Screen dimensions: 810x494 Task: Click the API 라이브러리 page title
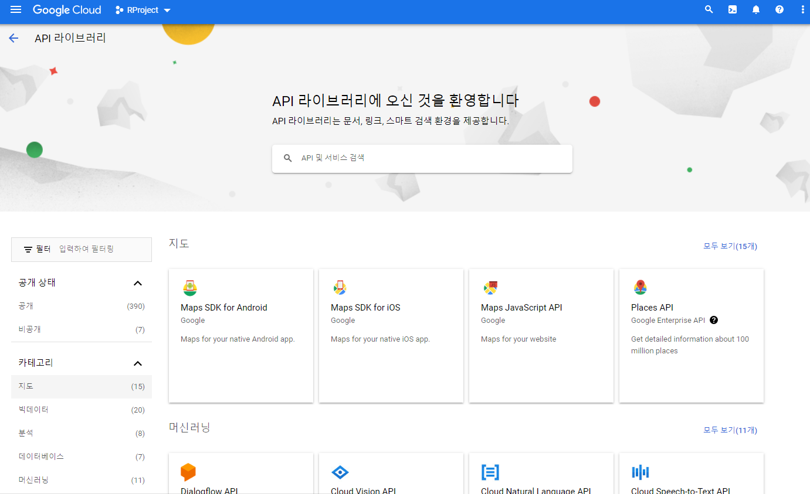point(70,38)
